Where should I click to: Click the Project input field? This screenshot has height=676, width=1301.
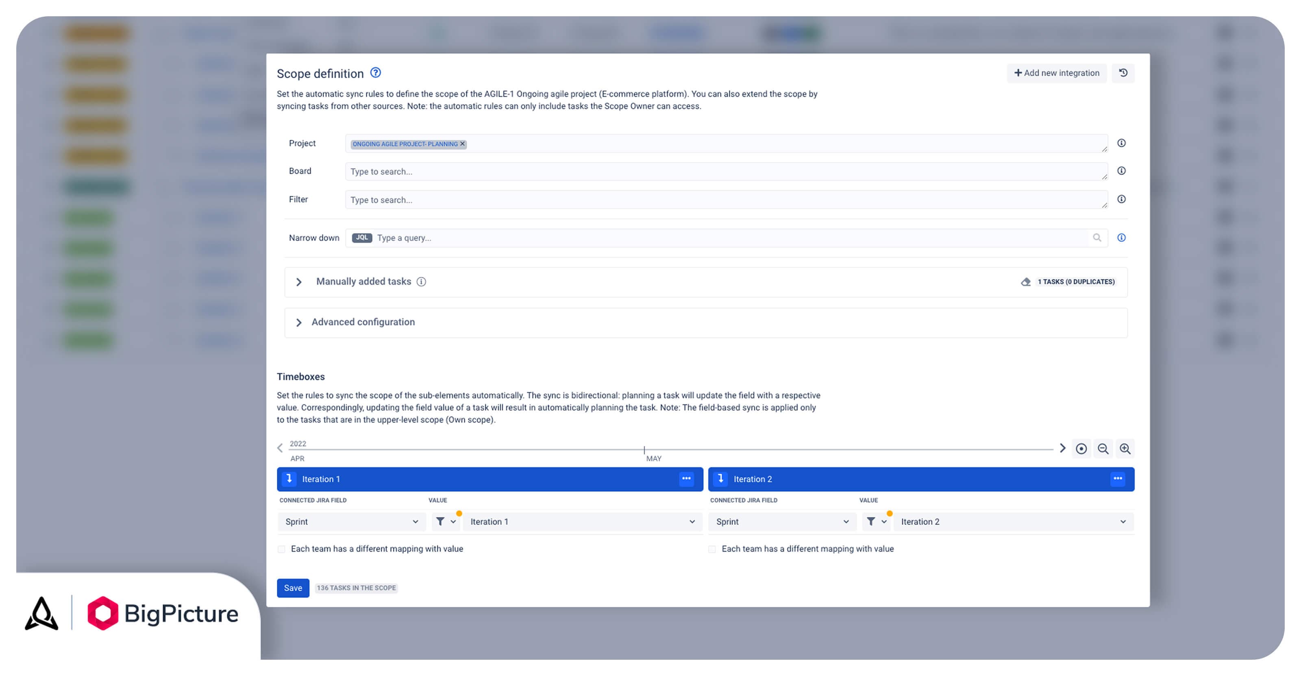tap(726, 144)
